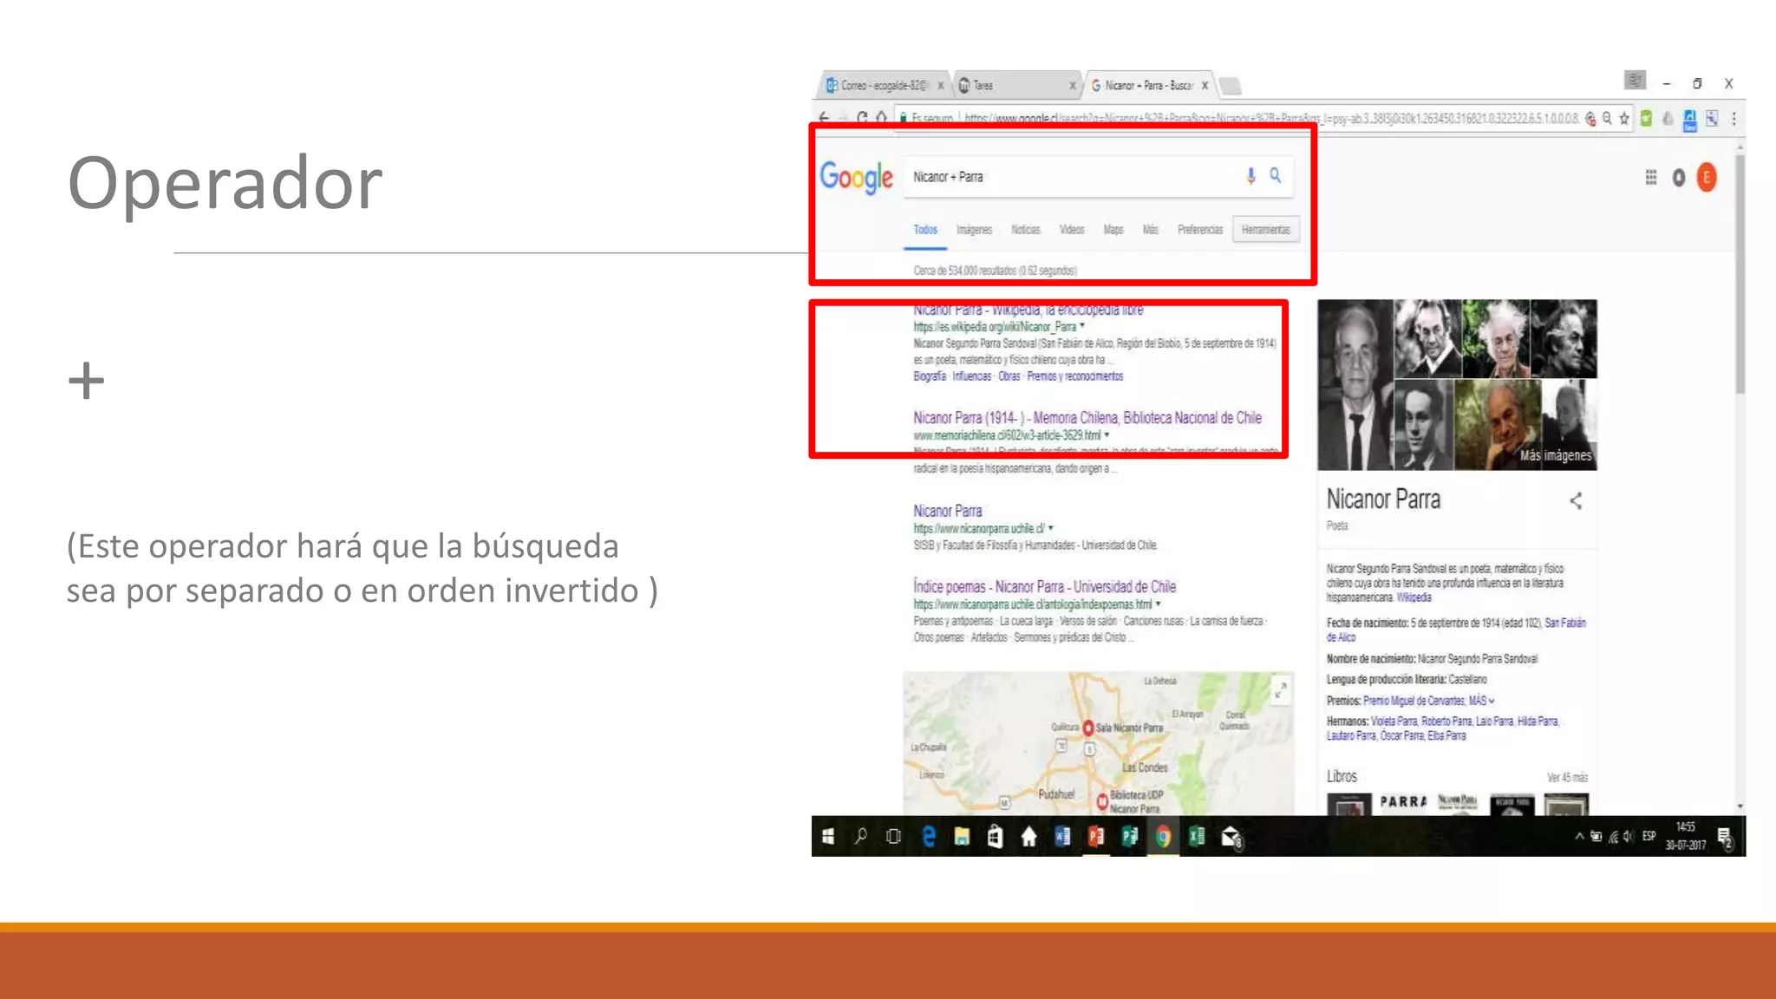Click the Premio Miguel de Cervantes link
Screen dimensions: 1776x999
[x=1414, y=701]
